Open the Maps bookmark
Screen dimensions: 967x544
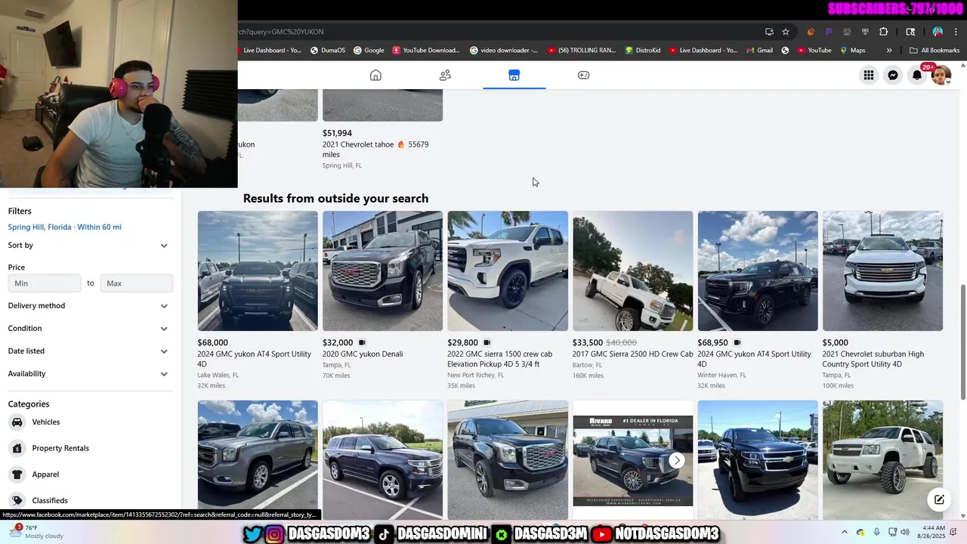[851, 51]
